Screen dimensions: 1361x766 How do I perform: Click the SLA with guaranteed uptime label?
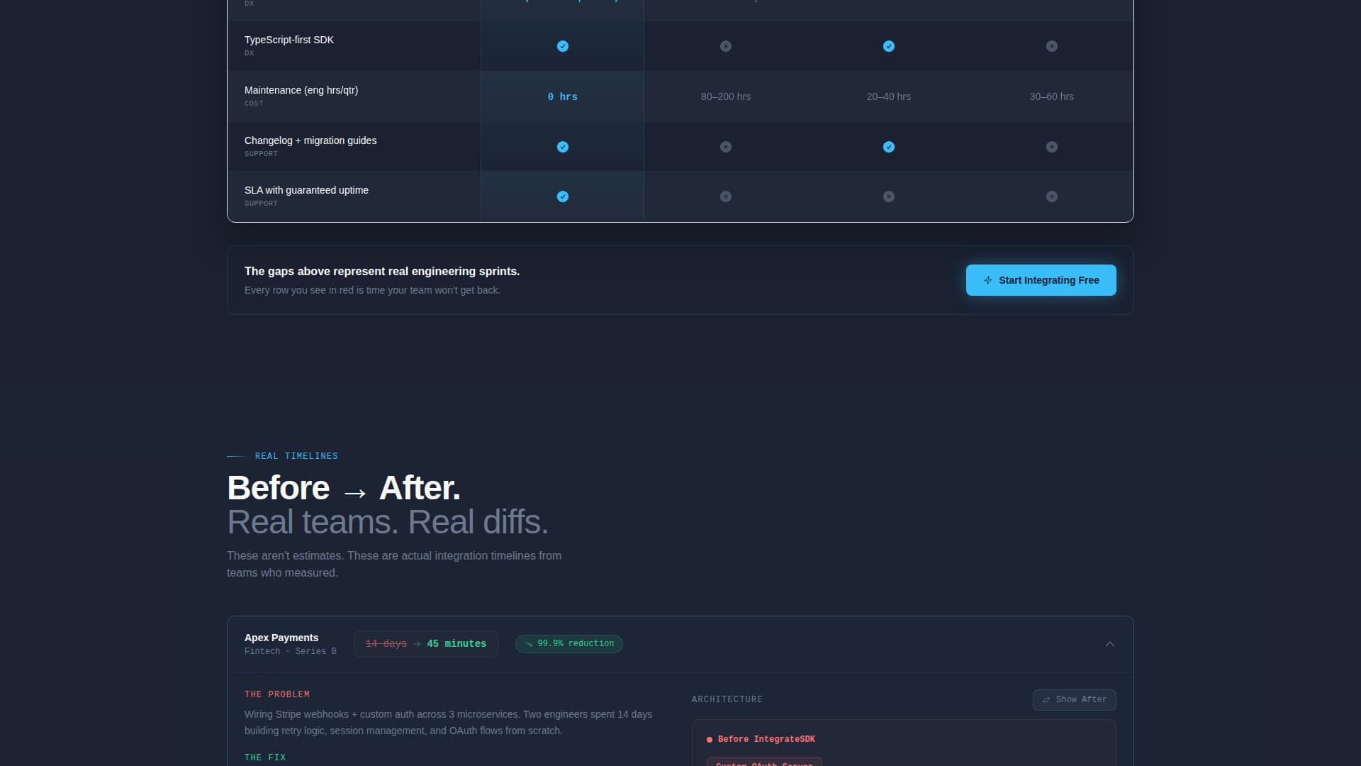(x=306, y=190)
